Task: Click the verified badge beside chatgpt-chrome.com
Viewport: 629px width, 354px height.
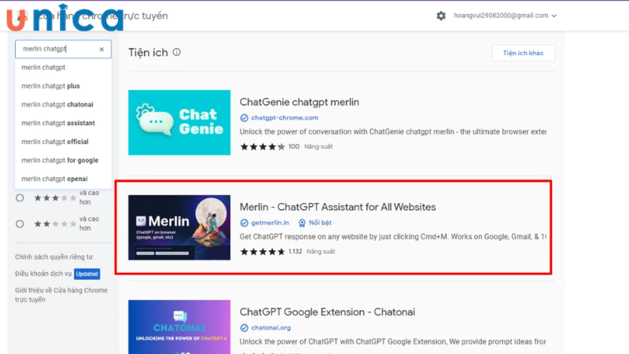Action: pyautogui.click(x=244, y=118)
